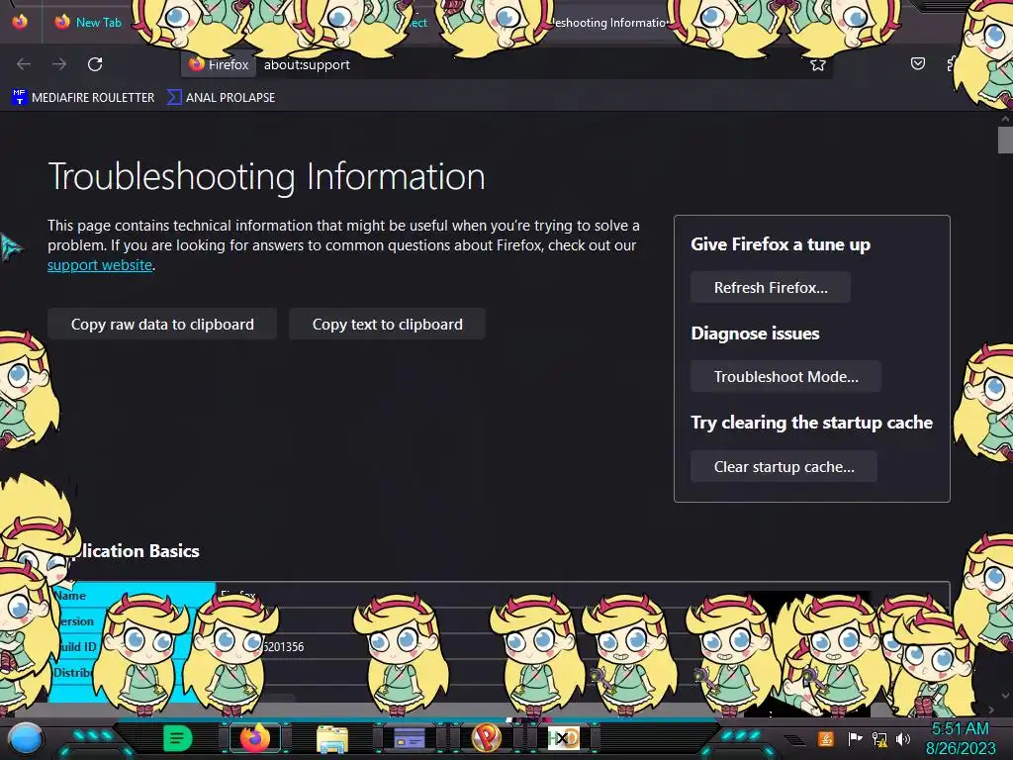Select the Build ID value ending 5201356

pos(283,646)
